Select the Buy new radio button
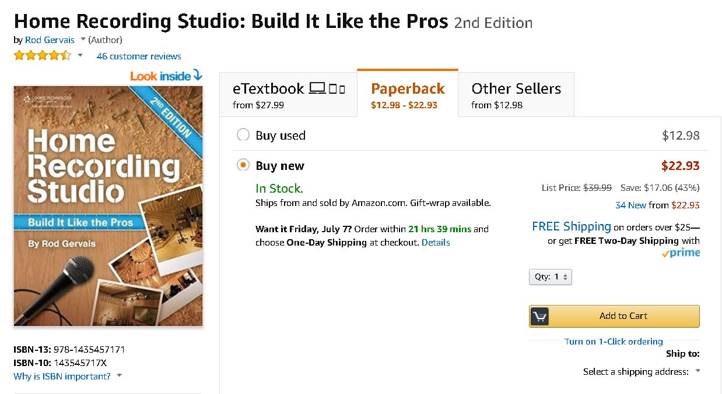 tap(243, 165)
